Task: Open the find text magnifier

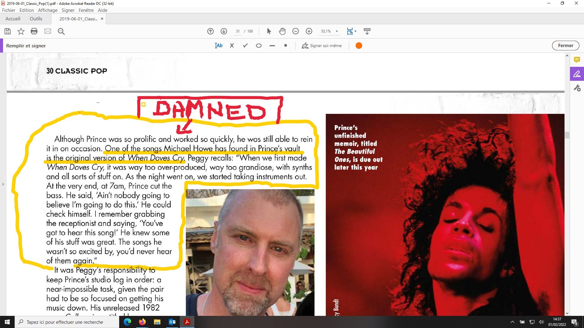Action: pos(61,31)
